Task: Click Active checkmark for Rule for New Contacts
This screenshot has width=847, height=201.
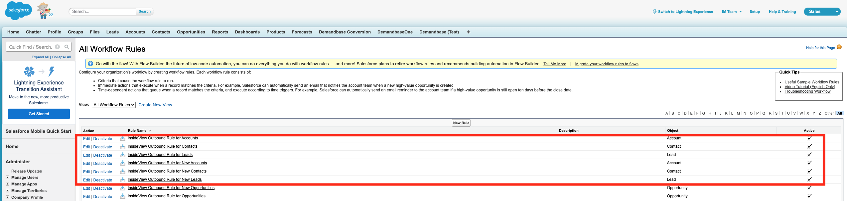Action: [x=809, y=171]
